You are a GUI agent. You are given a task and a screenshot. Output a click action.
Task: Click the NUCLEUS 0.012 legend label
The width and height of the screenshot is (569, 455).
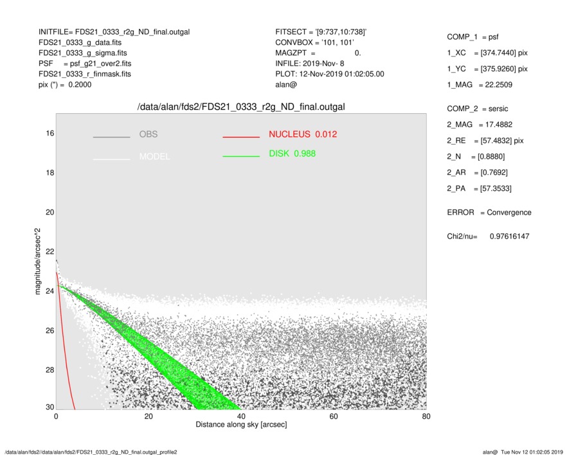pyautogui.click(x=303, y=134)
